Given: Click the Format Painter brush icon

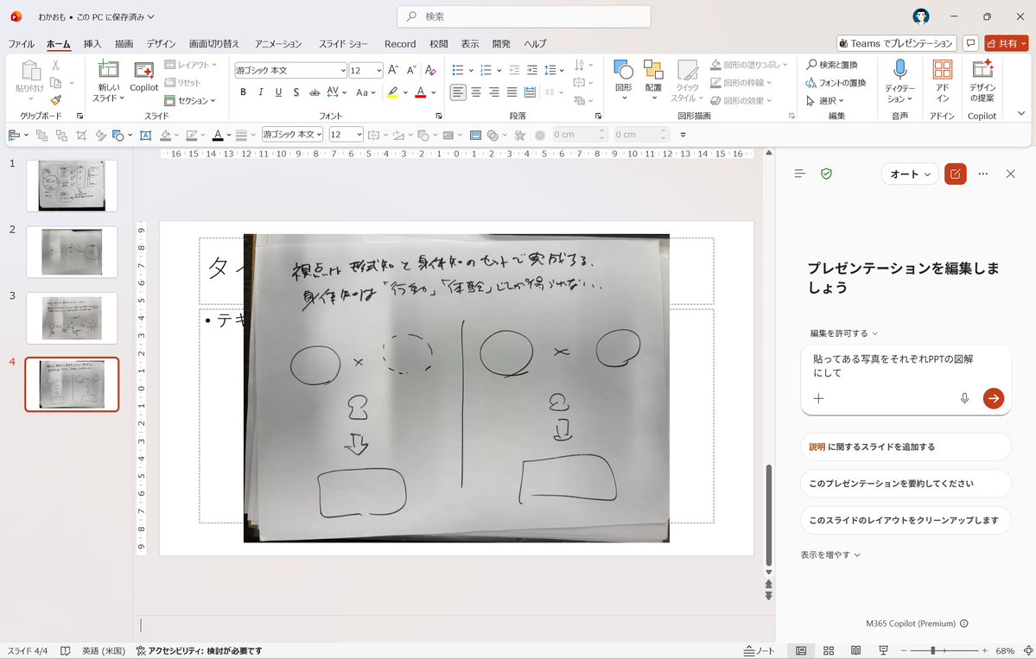Looking at the screenshot, I should click(56, 100).
